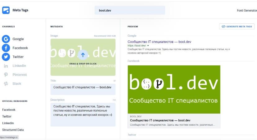257x140 pixels.
Task: Click the Recommend 1200×628 hint text
Action: tap(105, 36)
